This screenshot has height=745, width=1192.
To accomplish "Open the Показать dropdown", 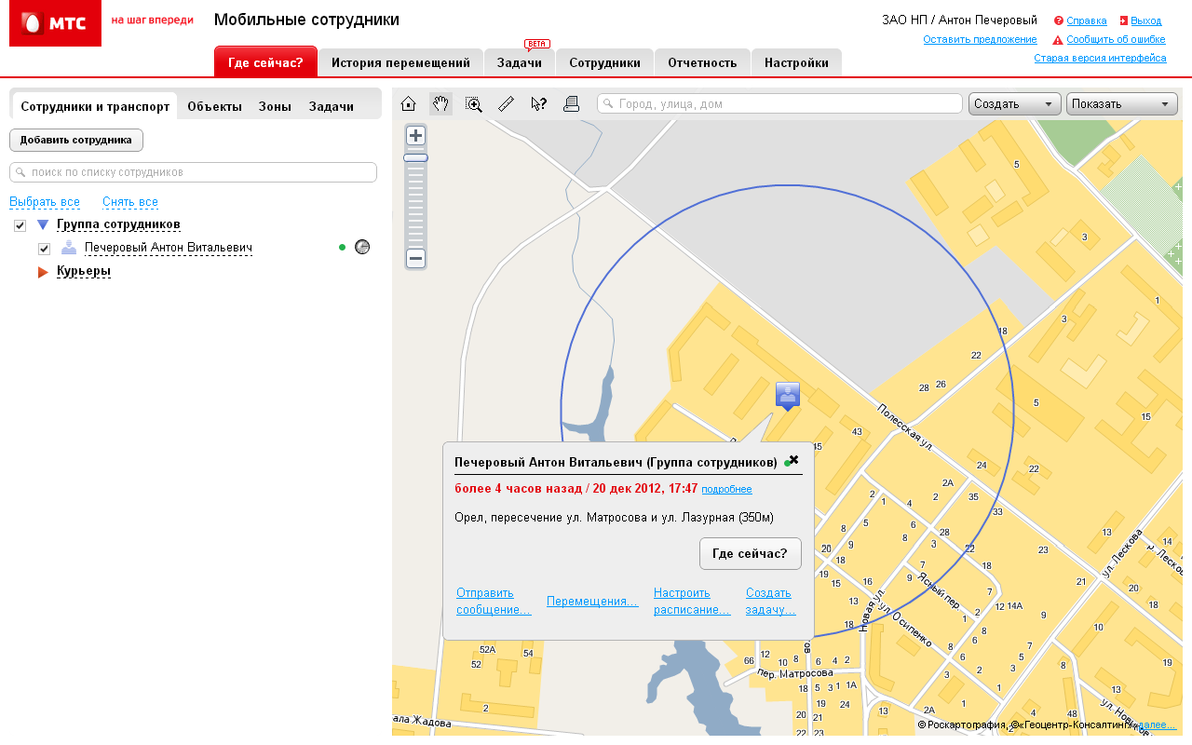I will pos(1121,104).
